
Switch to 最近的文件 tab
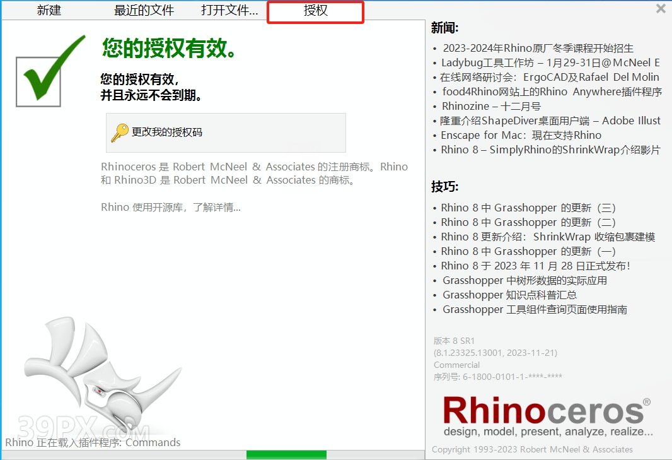144,10
